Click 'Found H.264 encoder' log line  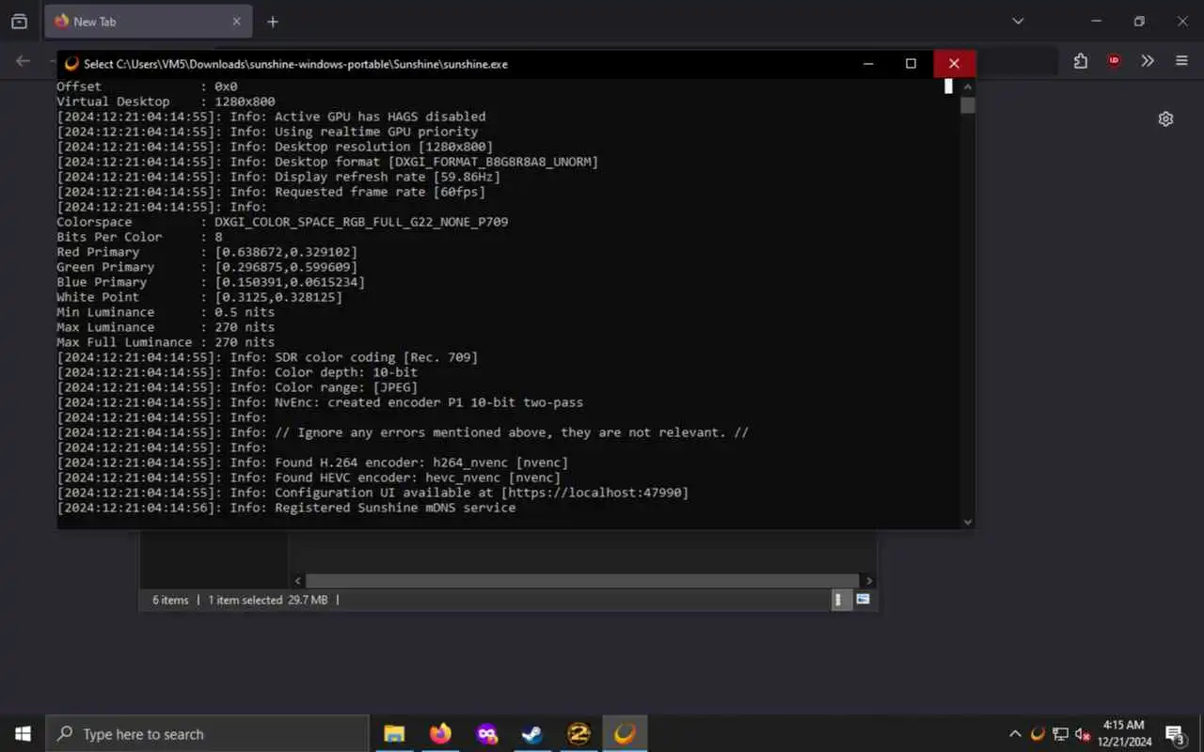[312, 462]
